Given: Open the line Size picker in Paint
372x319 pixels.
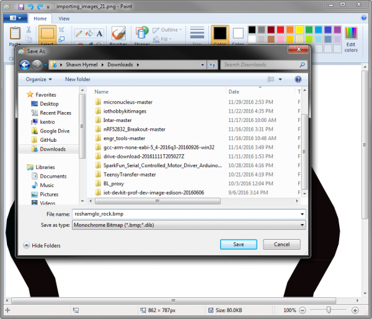Looking at the screenshot, I should (197, 33).
